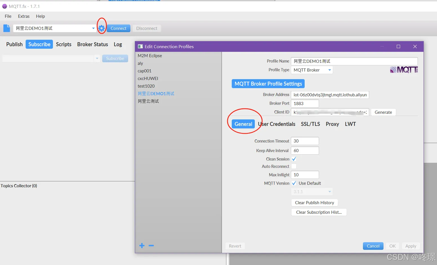
Task: Open the MQTT version 3.1.1 dropdown
Action: (312, 192)
